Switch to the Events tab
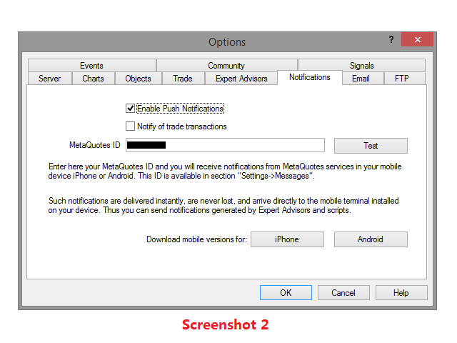 click(x=92, y=65)
